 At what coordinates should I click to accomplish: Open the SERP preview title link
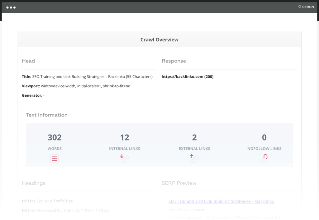(221, 201)
